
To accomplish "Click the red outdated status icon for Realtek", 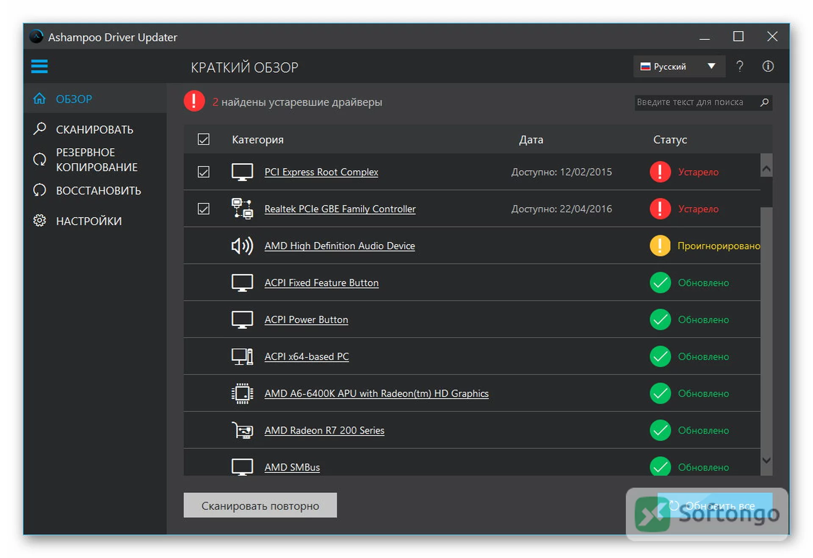I will coord(660,208).
